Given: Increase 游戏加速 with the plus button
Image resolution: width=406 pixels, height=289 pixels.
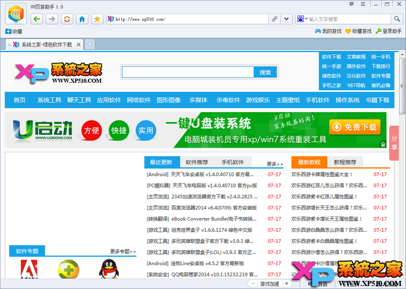Looking at the screenshot, I should (287, 283).
